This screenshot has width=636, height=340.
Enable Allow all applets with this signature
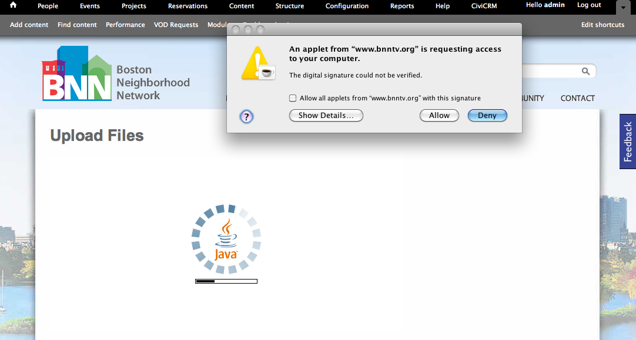pyautogui.click(x=293, y=98)
